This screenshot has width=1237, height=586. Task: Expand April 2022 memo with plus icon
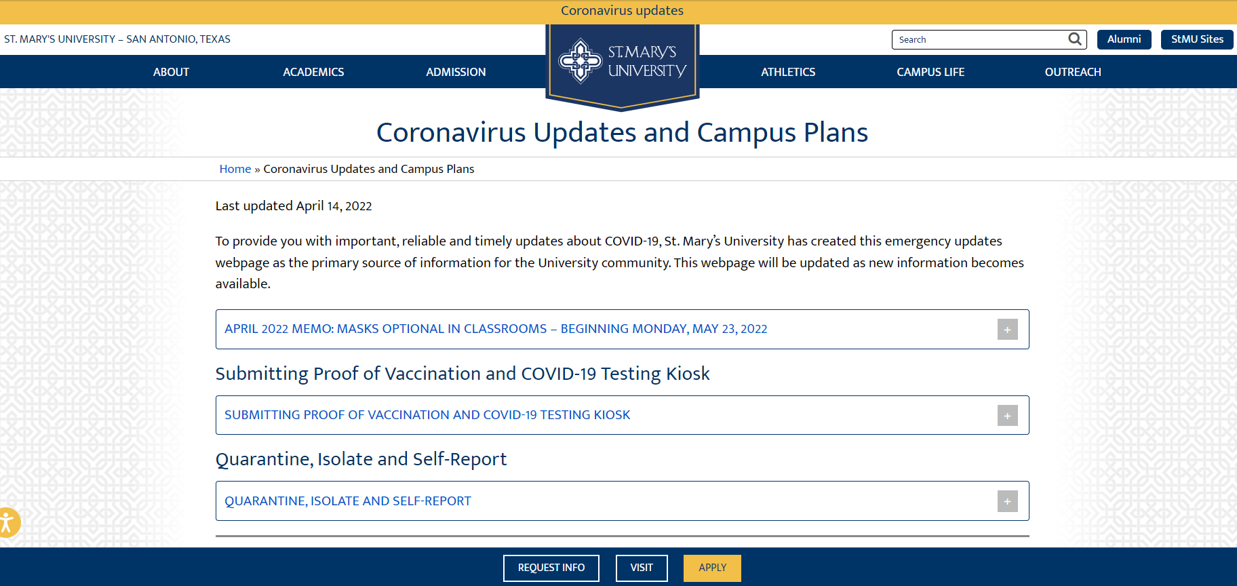tap(1007, 330)
